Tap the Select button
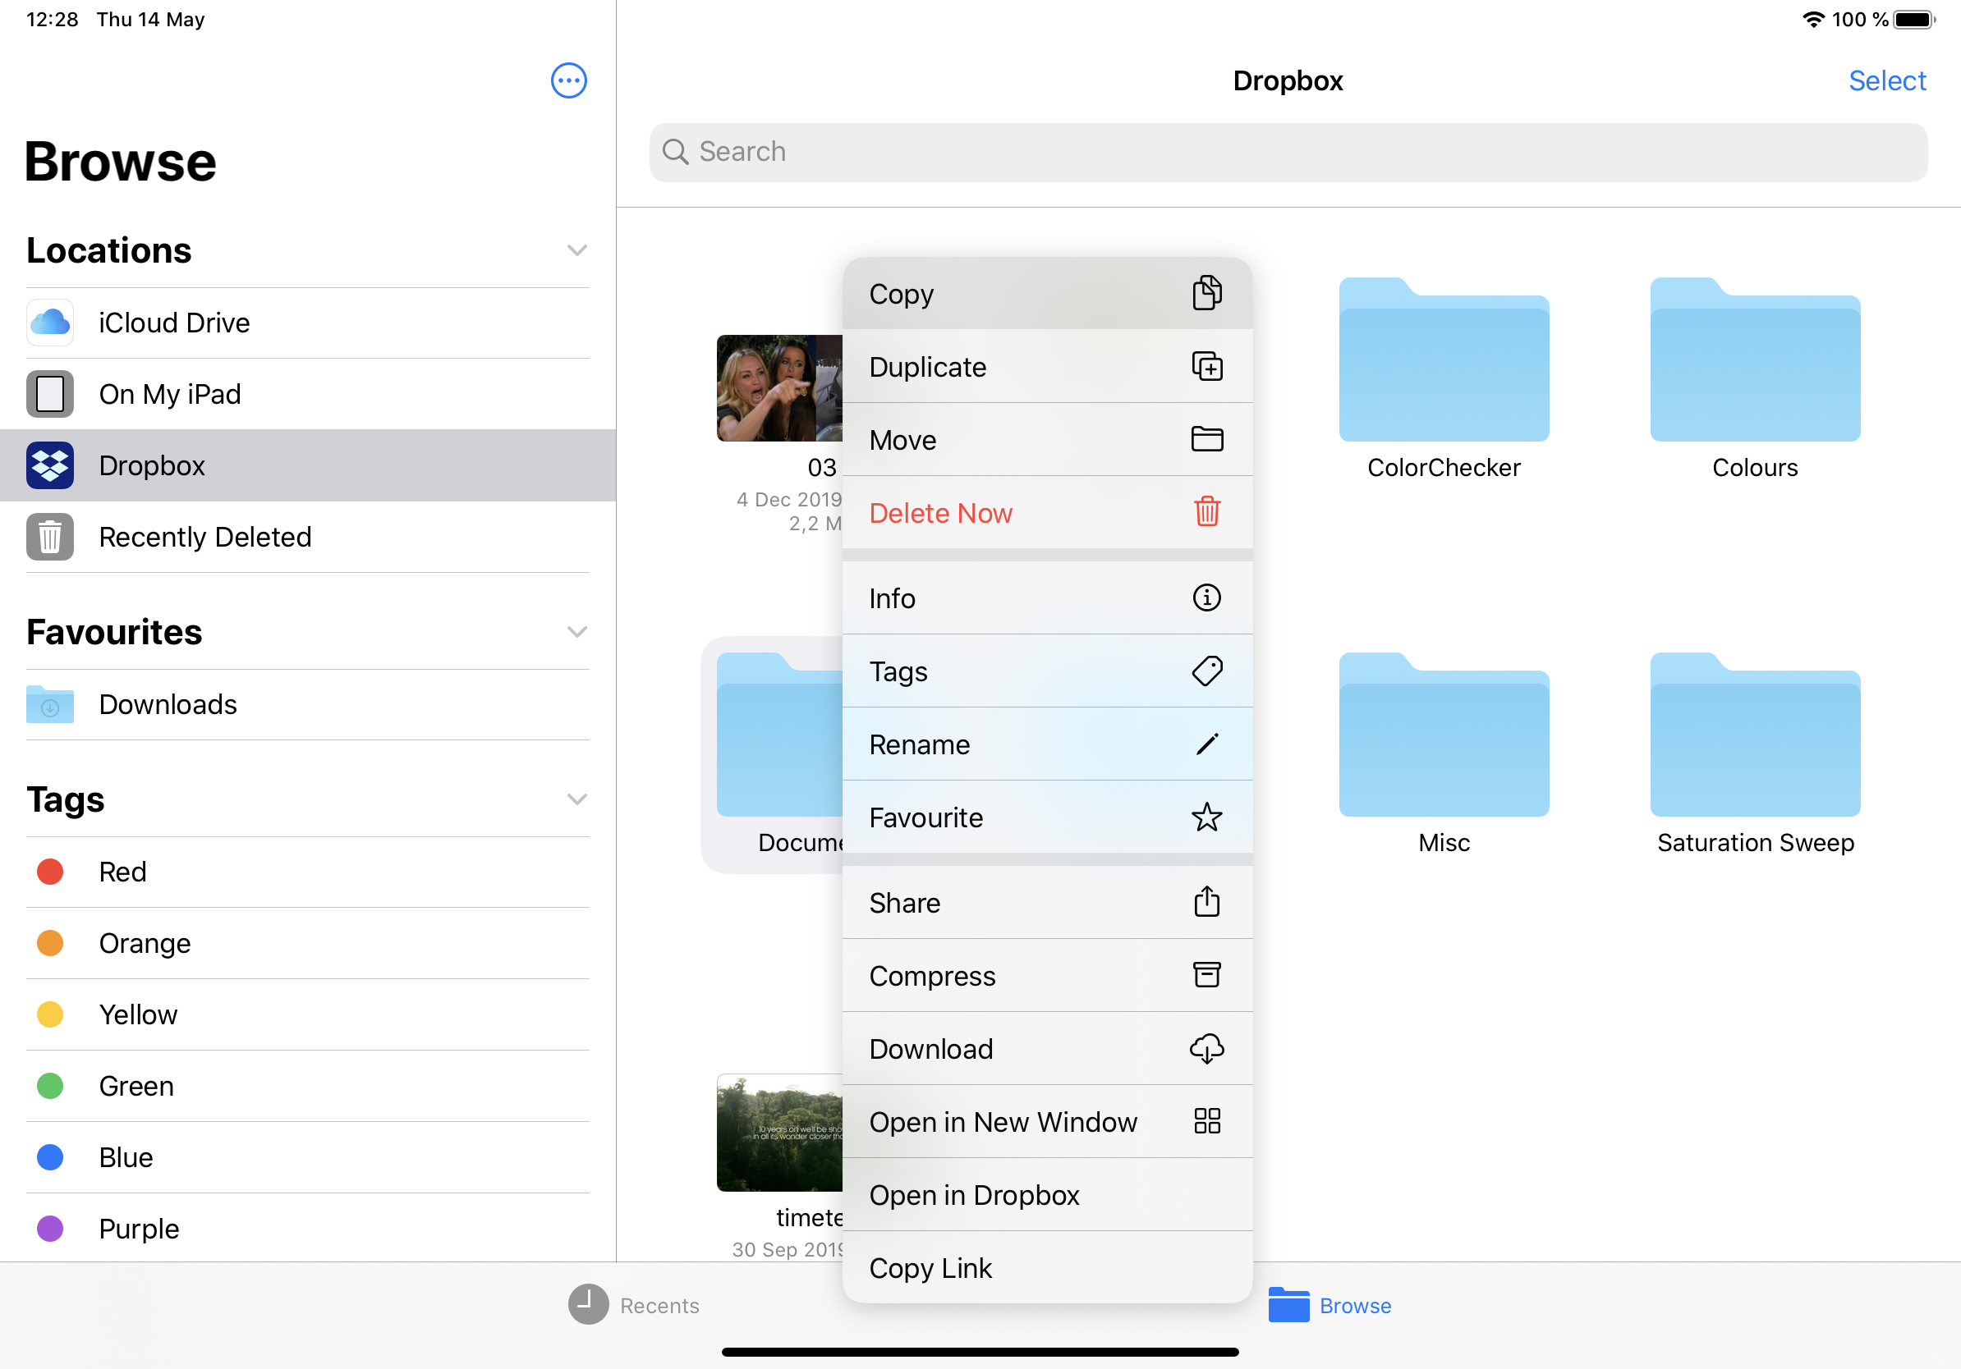The height and width of the screenshot is (1369, 1961). [x=1887, y=81]
